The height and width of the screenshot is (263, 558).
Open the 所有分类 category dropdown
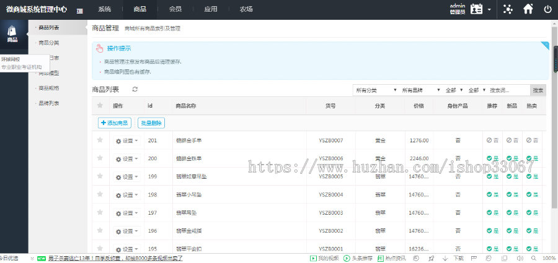(x=376, y=90)
